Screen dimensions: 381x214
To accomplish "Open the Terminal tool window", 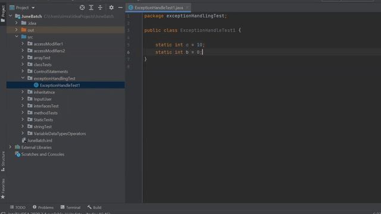I will pos(70,207).
